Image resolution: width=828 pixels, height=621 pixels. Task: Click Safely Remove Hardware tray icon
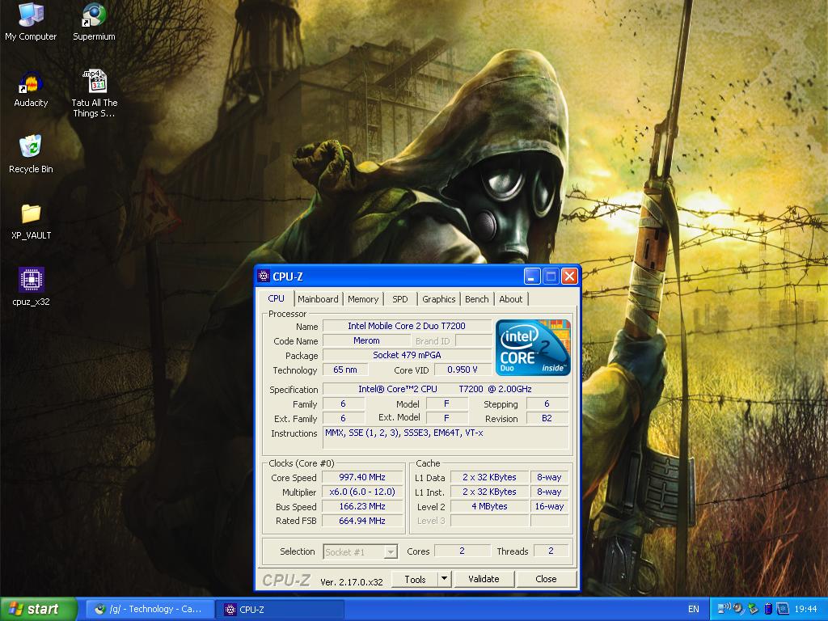[754, 609]
